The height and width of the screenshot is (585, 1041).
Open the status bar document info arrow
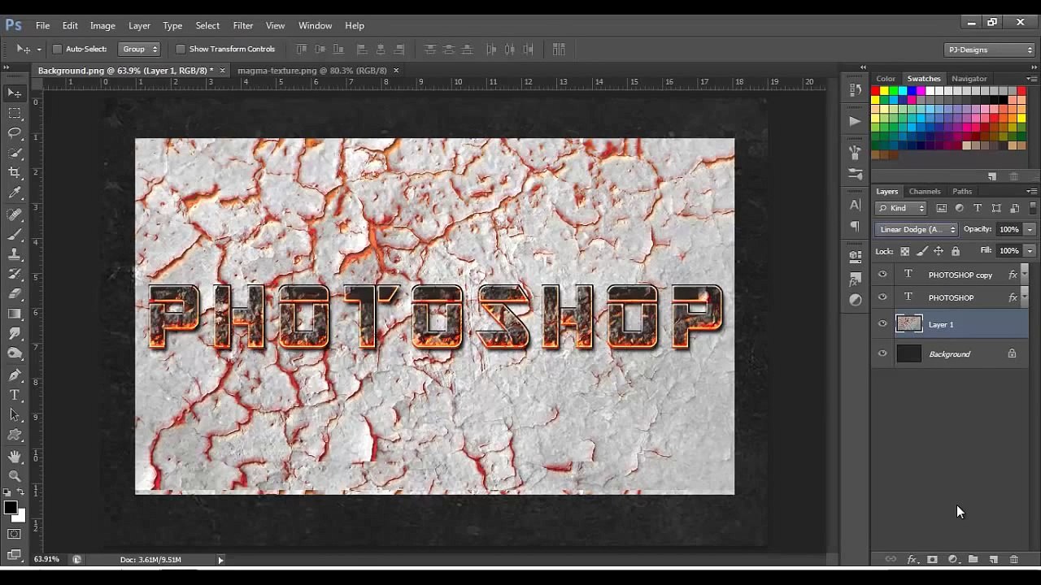(x=220, y=560)
